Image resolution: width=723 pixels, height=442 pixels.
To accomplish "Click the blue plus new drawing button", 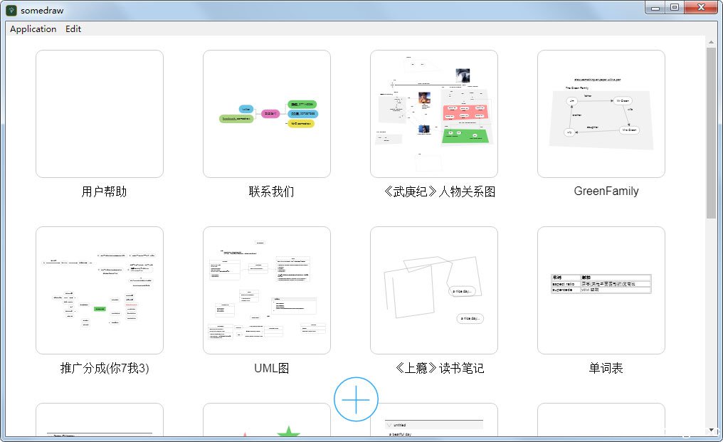I will coord(356,399).
